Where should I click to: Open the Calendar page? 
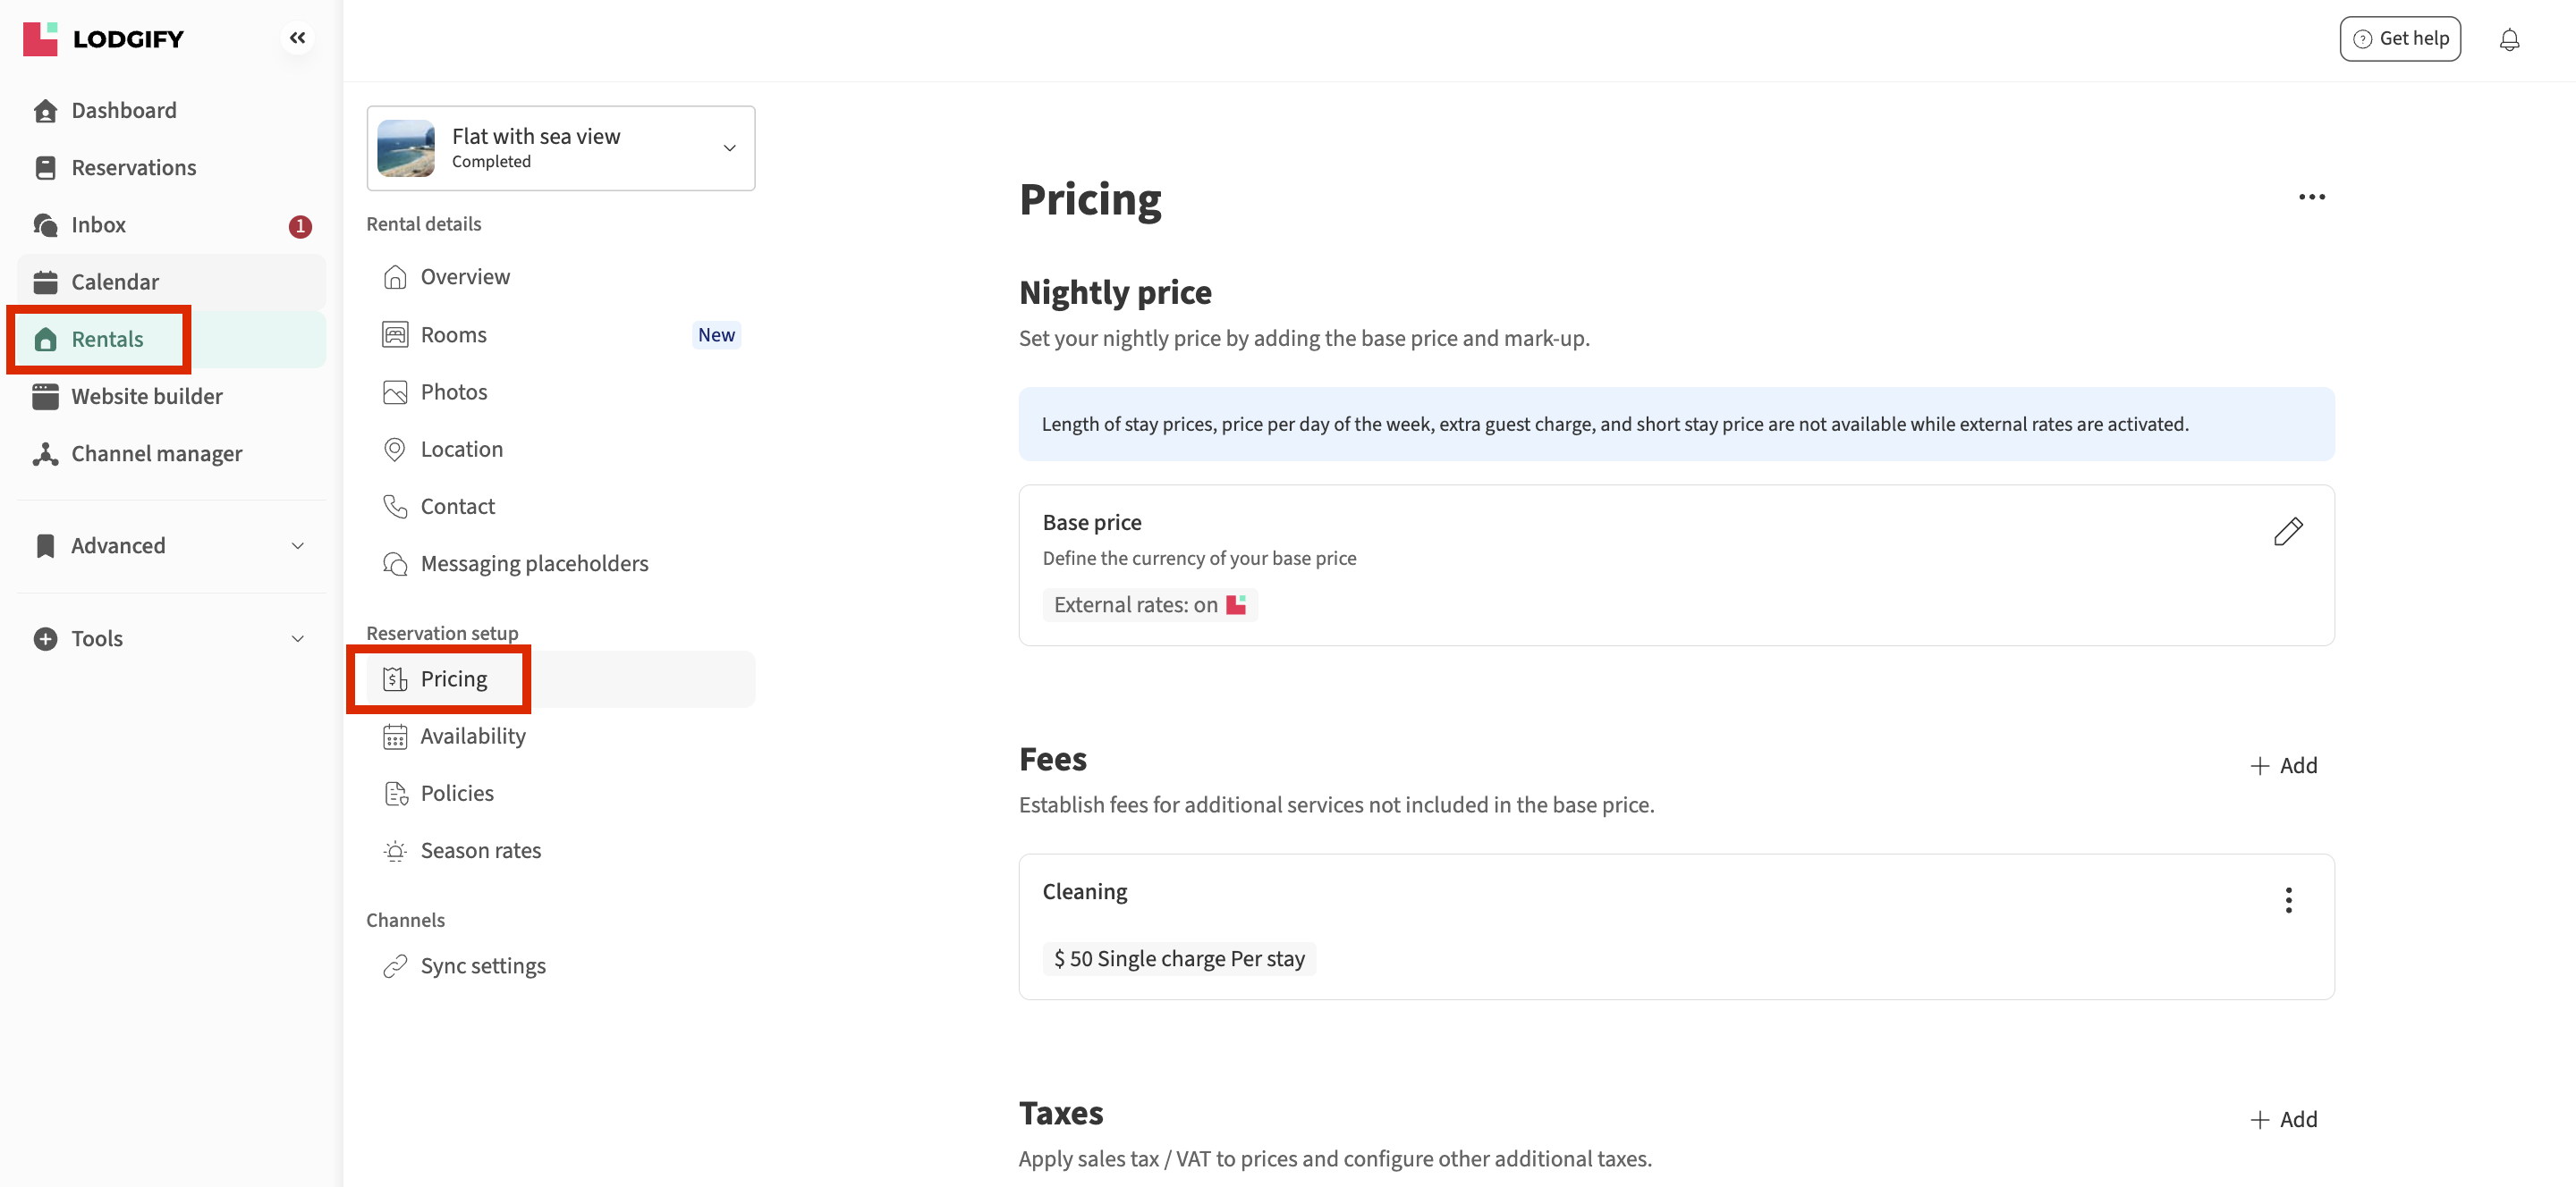pyautogui.click(x=114, y=282)
